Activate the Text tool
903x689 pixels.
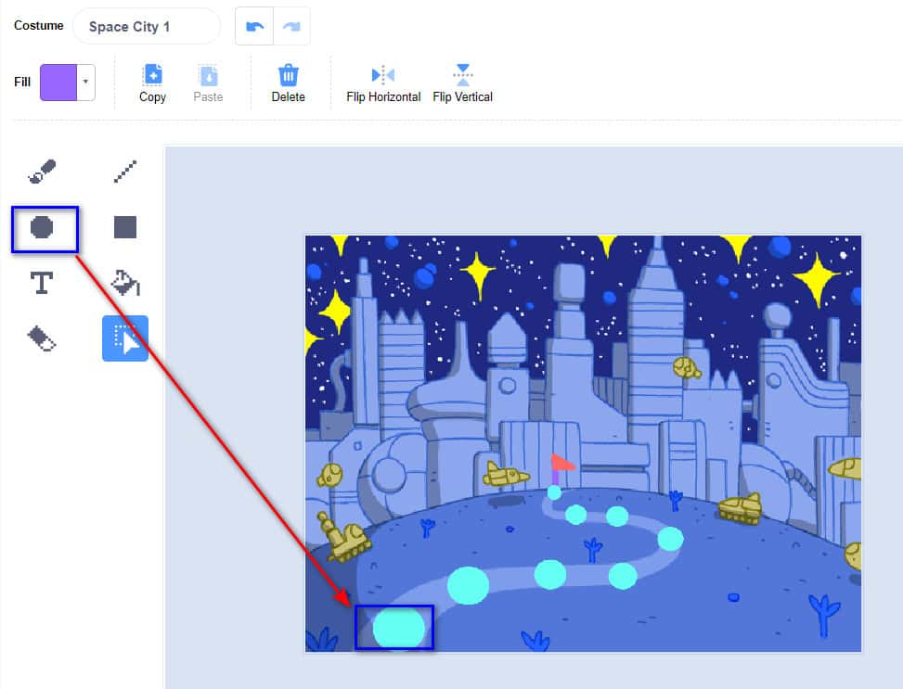(42, 283)
